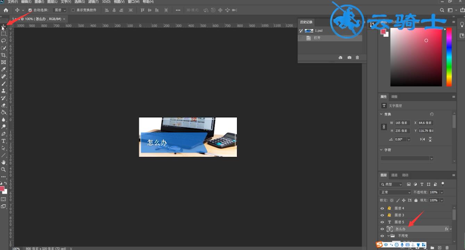Click the Home icon in options bar
465x250 pixels.
[x=6, y=10]
